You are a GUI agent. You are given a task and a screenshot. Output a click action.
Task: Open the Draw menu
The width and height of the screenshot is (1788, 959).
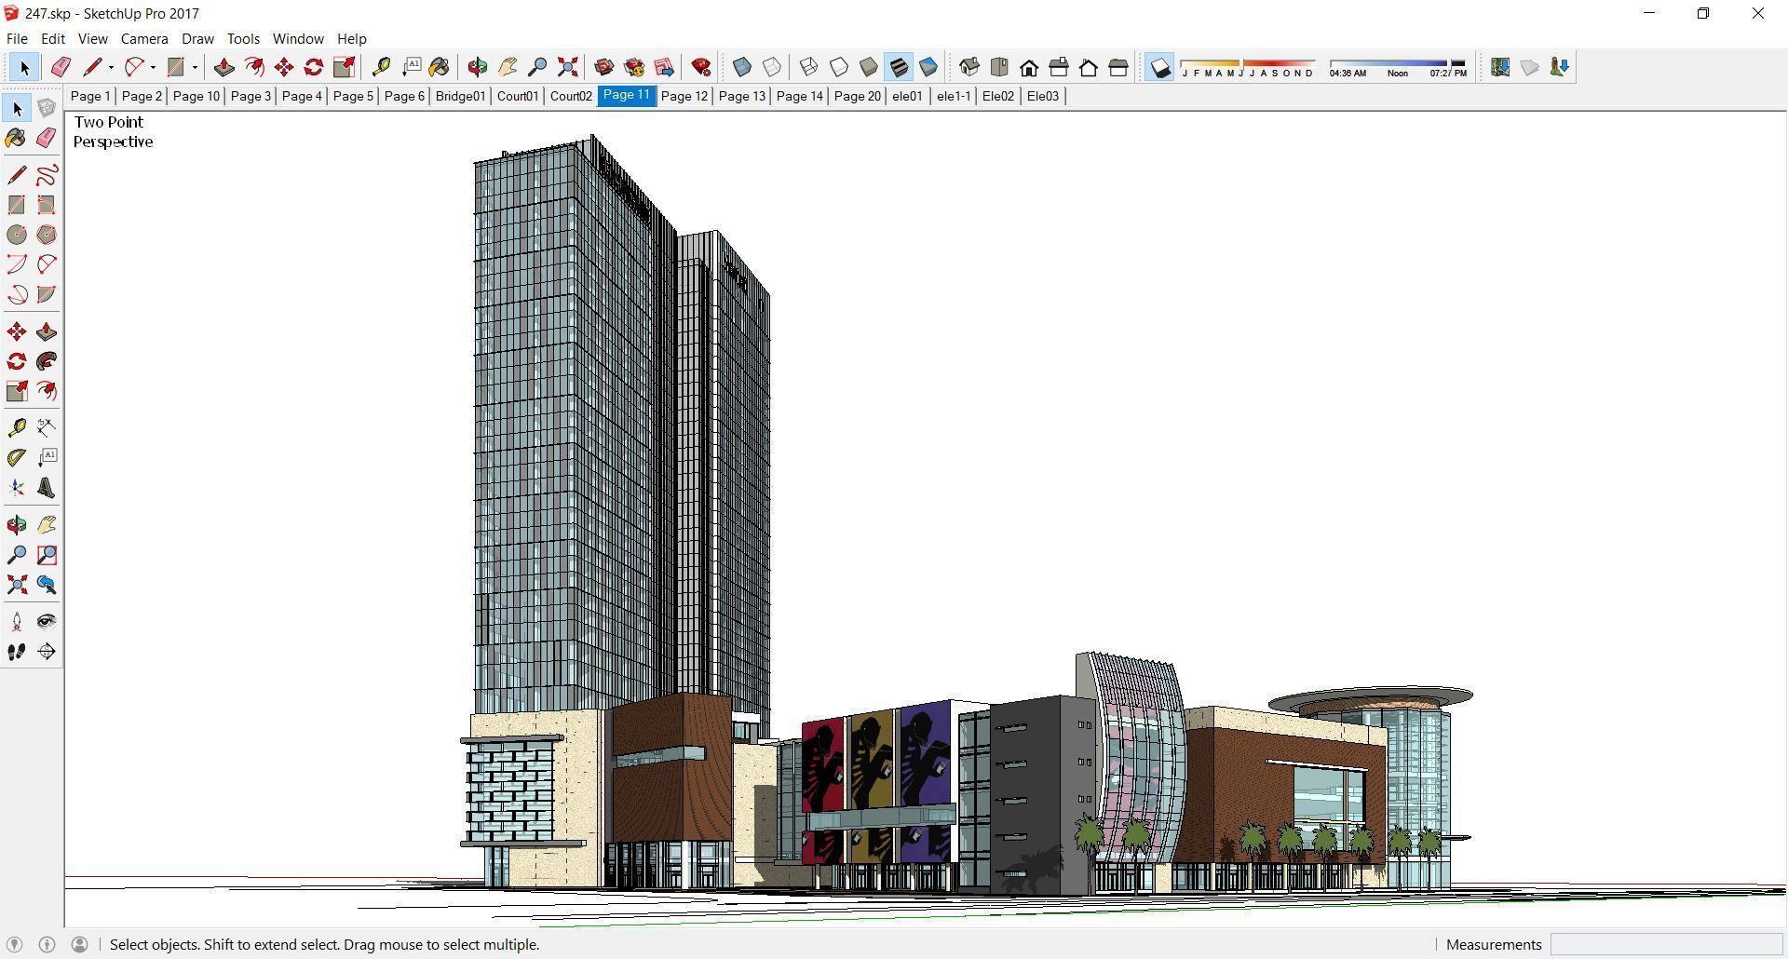click(x=197, y=39)
